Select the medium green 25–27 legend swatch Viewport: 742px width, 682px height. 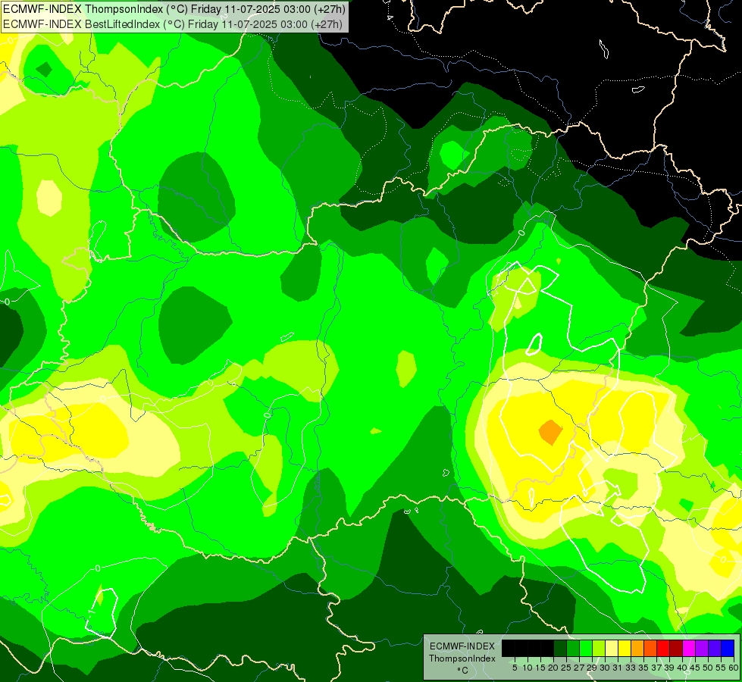tap(573, 648)
